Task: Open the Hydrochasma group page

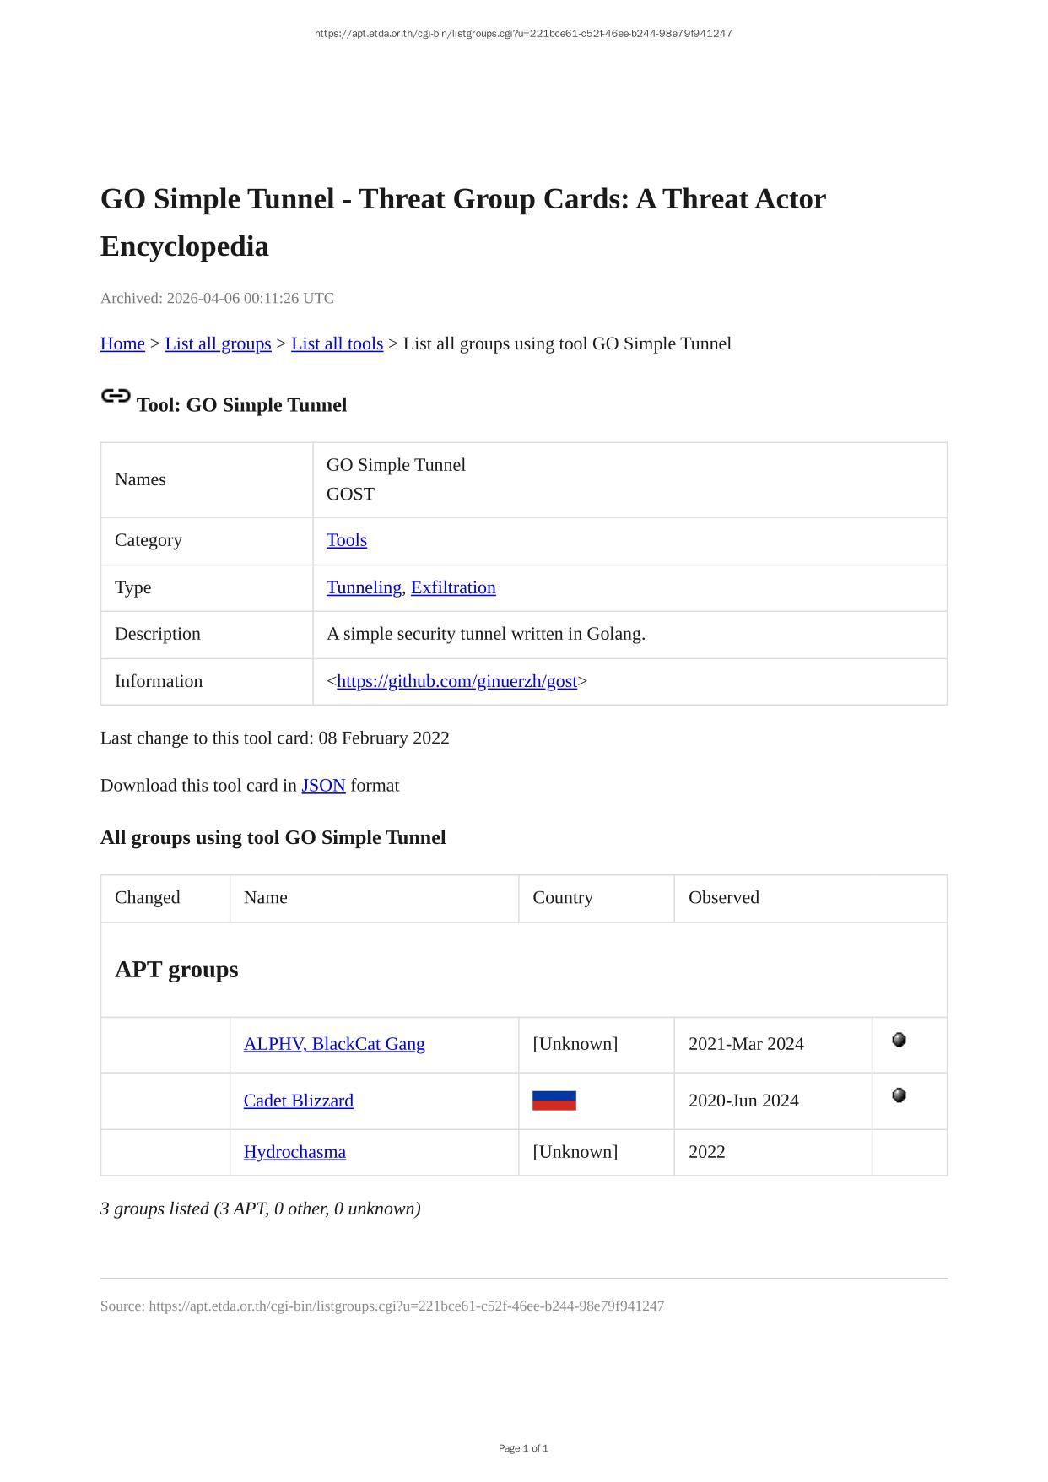Action: (x=294, y=1152)
